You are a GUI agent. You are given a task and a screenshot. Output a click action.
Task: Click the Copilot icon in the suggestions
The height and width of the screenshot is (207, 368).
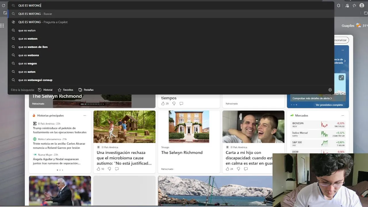(13, 22)
